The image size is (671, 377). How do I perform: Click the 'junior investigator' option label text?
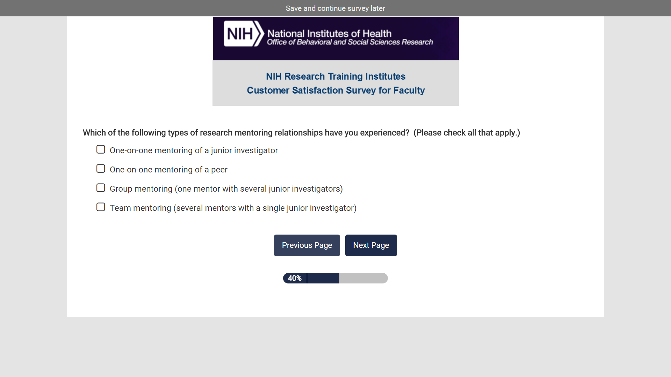194,150
